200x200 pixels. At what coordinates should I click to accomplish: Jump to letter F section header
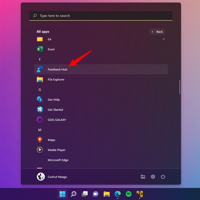click(x=40, y=59)
